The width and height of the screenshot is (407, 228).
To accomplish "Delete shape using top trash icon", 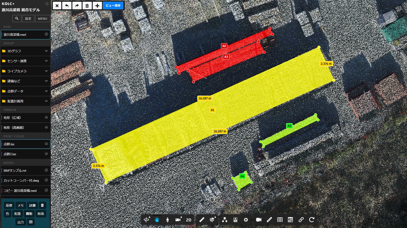I will click(87, 6).
